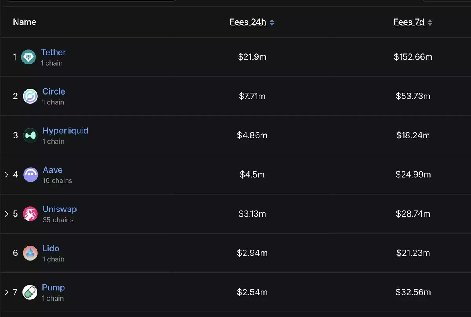This screenshot has width=471, height=317.
Task: Click the Lido droplet logo icon
Action: 30,253
